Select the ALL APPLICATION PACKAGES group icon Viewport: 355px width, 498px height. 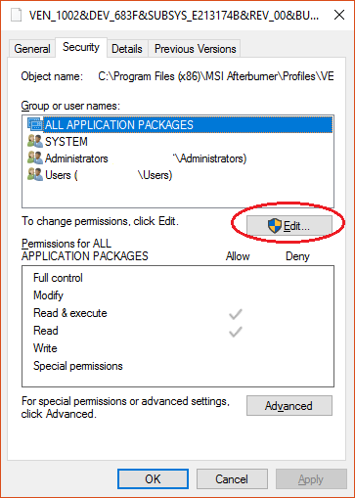(35, 124)
